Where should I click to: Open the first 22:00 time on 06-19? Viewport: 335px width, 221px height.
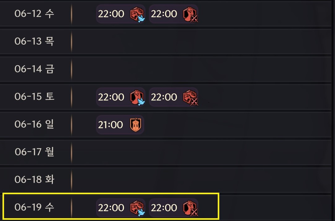click(x=111, y=208)
